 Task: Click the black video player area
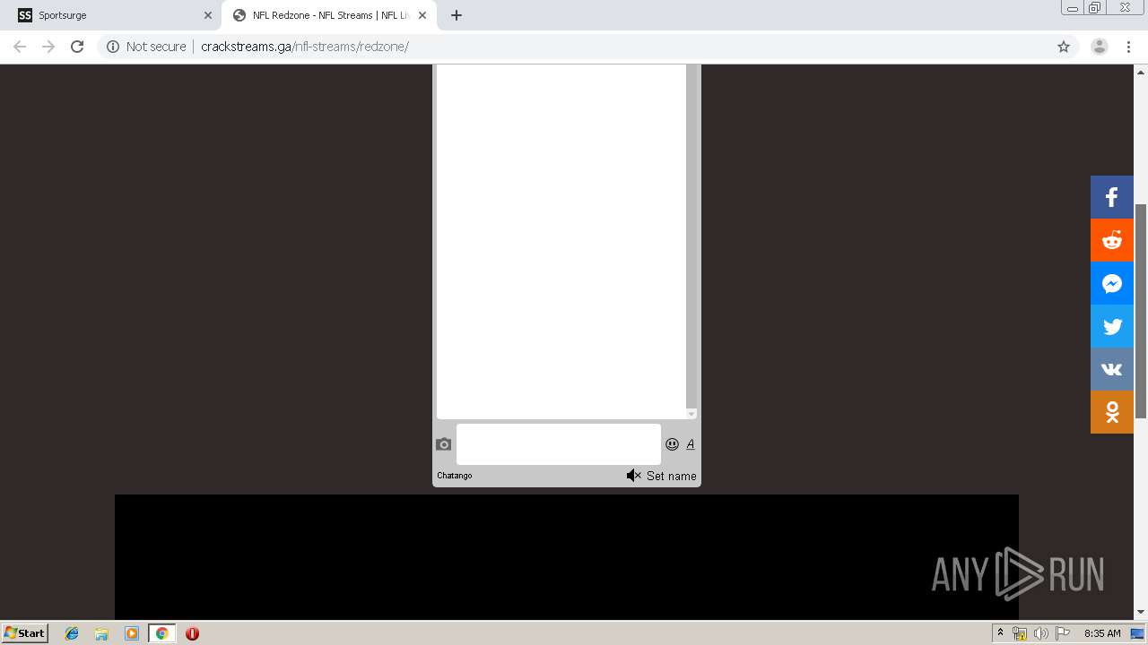click(567, 556)
